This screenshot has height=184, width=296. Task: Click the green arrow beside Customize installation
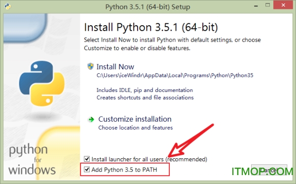[91, 119]
